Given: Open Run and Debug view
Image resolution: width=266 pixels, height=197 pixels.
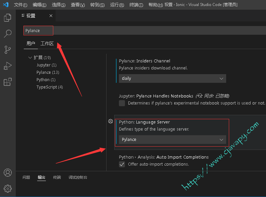Looking at the screenshot, I should pos(7,66).
